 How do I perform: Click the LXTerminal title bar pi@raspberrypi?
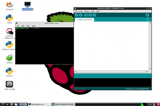click(52, 23)
